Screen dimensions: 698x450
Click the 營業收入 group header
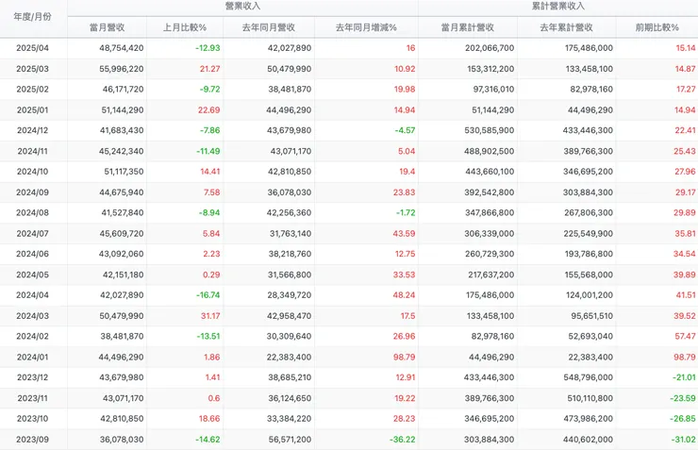242,7
